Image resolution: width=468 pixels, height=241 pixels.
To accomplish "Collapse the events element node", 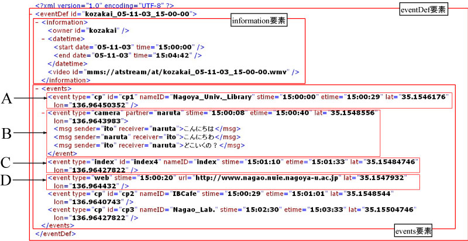I will tap(37, 88).
